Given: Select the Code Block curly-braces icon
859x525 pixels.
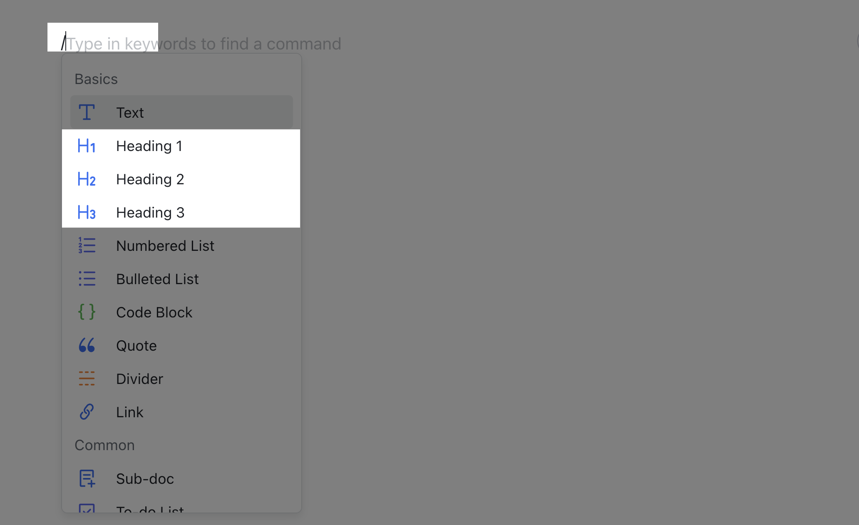Looking at the screenshot, I should 86,312.
